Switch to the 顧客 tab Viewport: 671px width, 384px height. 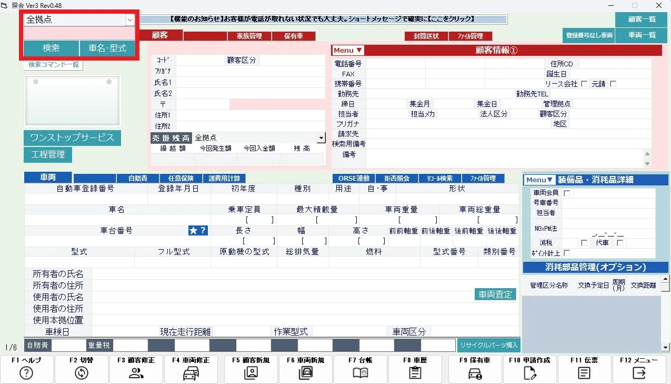(160, 35)
